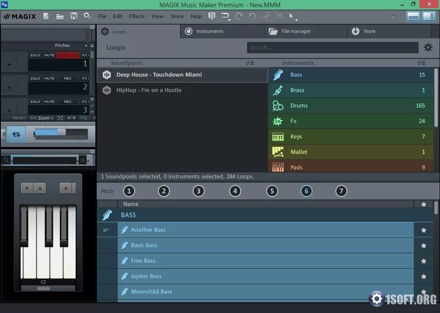440x313 pixels.
Task: Toggle REC on track 3
Action: click(68, 101)
